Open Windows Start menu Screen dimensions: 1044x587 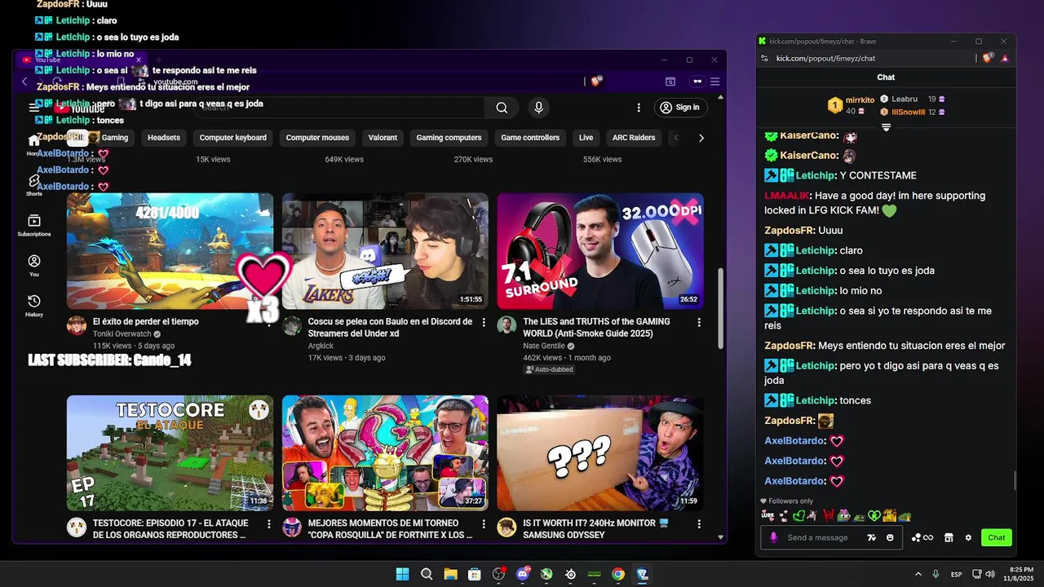402,574
